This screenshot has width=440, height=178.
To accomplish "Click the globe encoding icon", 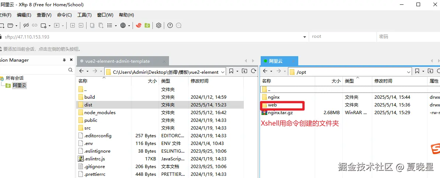I will [123, 25].
